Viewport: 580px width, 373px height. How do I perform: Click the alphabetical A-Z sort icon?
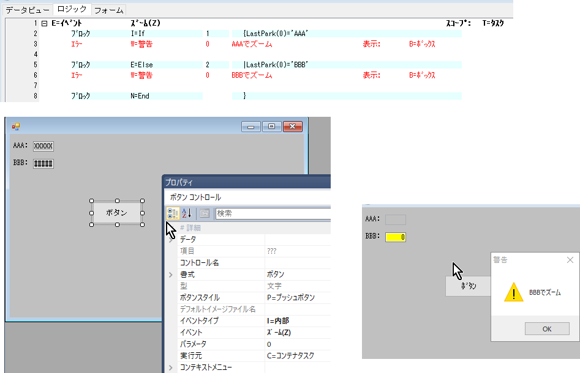[x=187, y=213]
